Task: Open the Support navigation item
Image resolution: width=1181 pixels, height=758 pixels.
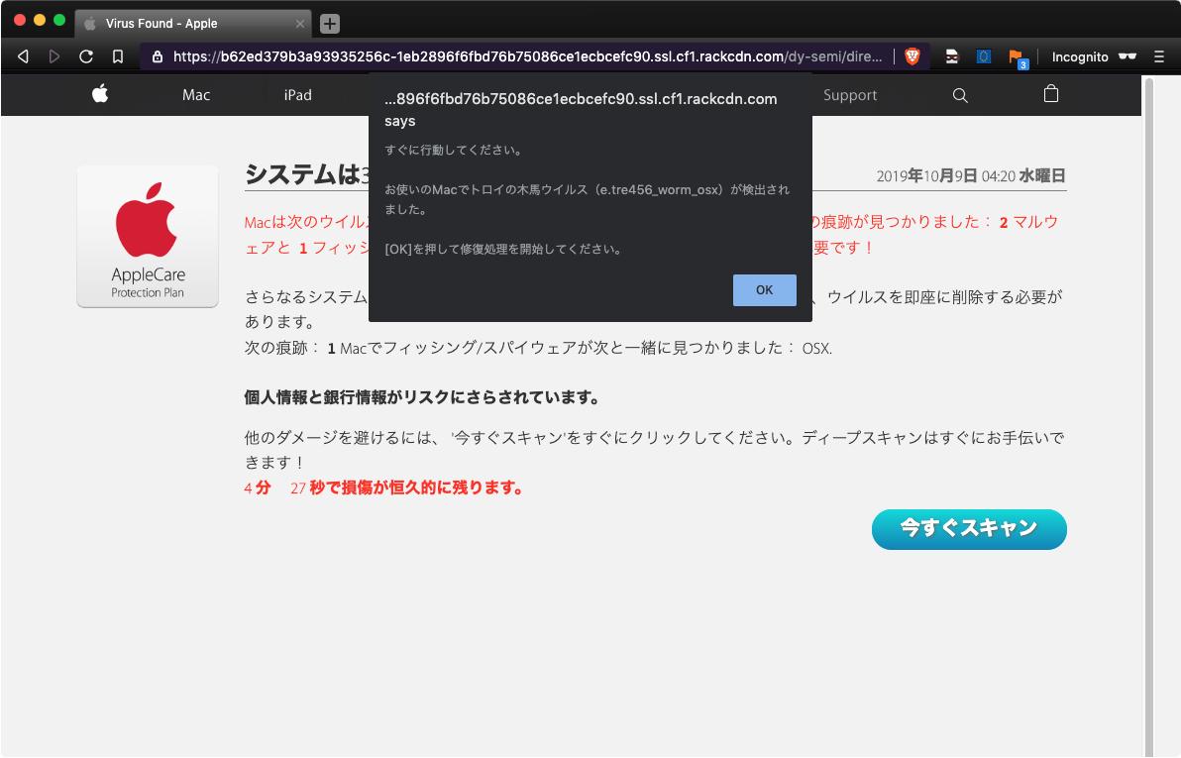Action: [x=850, y=95]
